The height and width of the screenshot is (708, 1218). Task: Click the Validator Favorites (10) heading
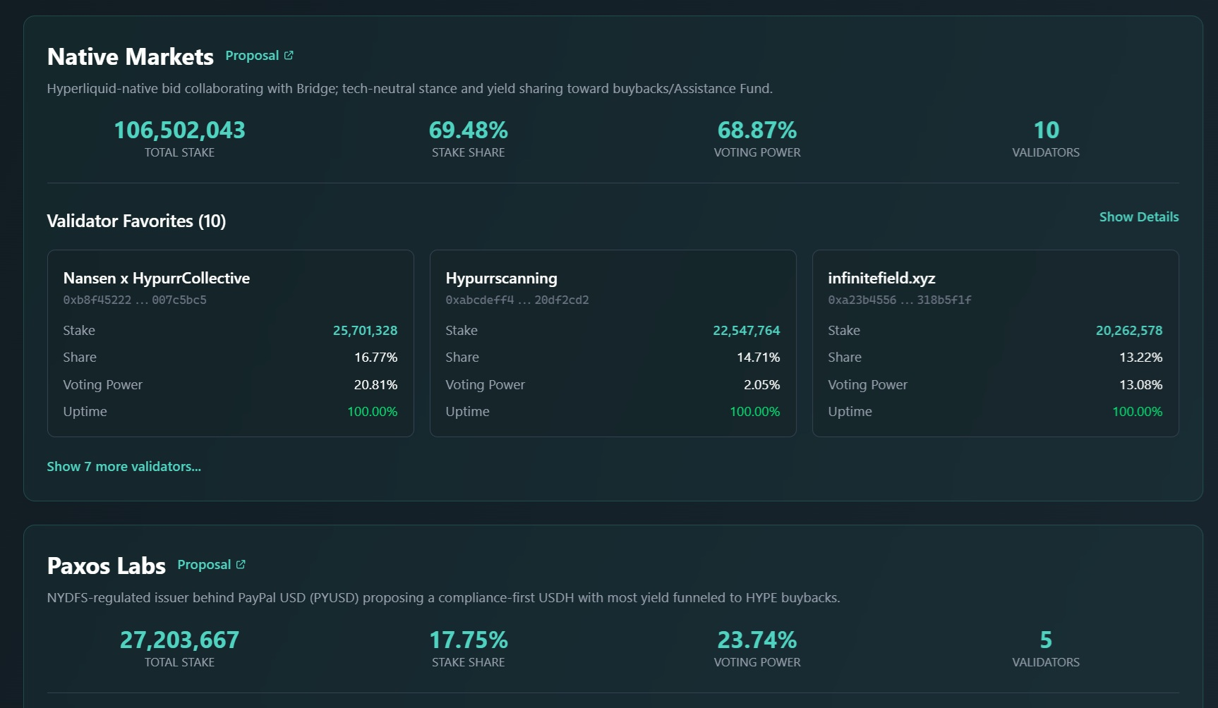(136, 221)
